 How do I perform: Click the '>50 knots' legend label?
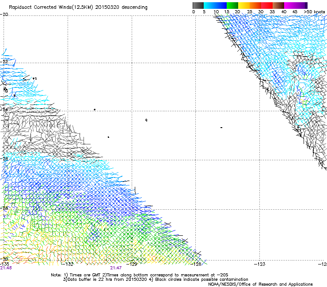click(x=314, y=11)
